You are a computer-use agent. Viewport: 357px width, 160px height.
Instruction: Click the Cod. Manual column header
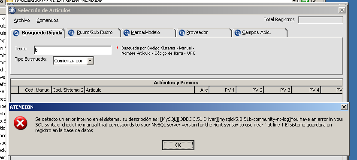coord(35,90)
